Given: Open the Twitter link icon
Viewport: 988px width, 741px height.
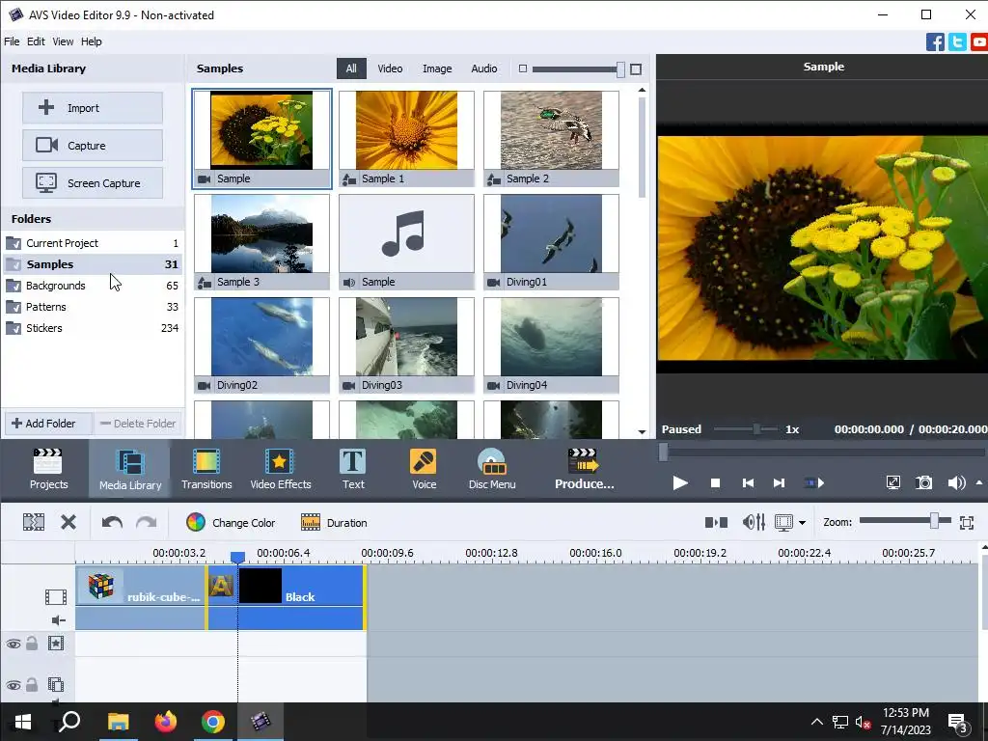Looking at the screenshot, I should [x=957, y=41].
